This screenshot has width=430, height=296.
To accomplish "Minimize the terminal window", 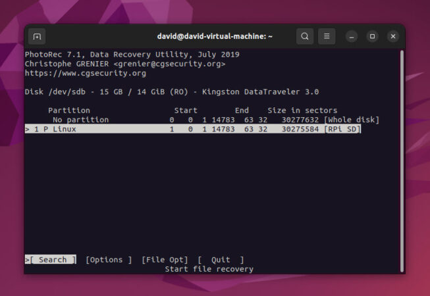I will 352,36.
